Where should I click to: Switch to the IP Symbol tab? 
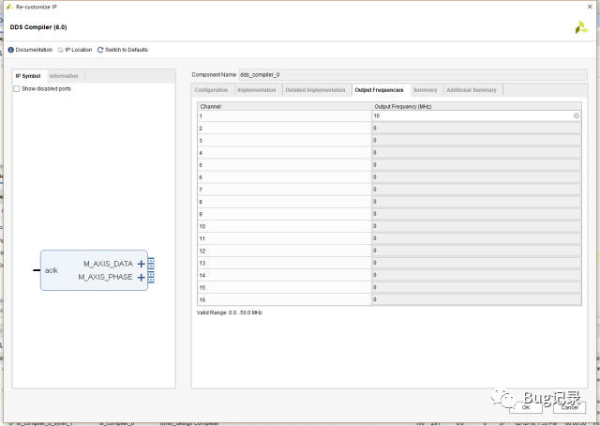pos(28,76)
